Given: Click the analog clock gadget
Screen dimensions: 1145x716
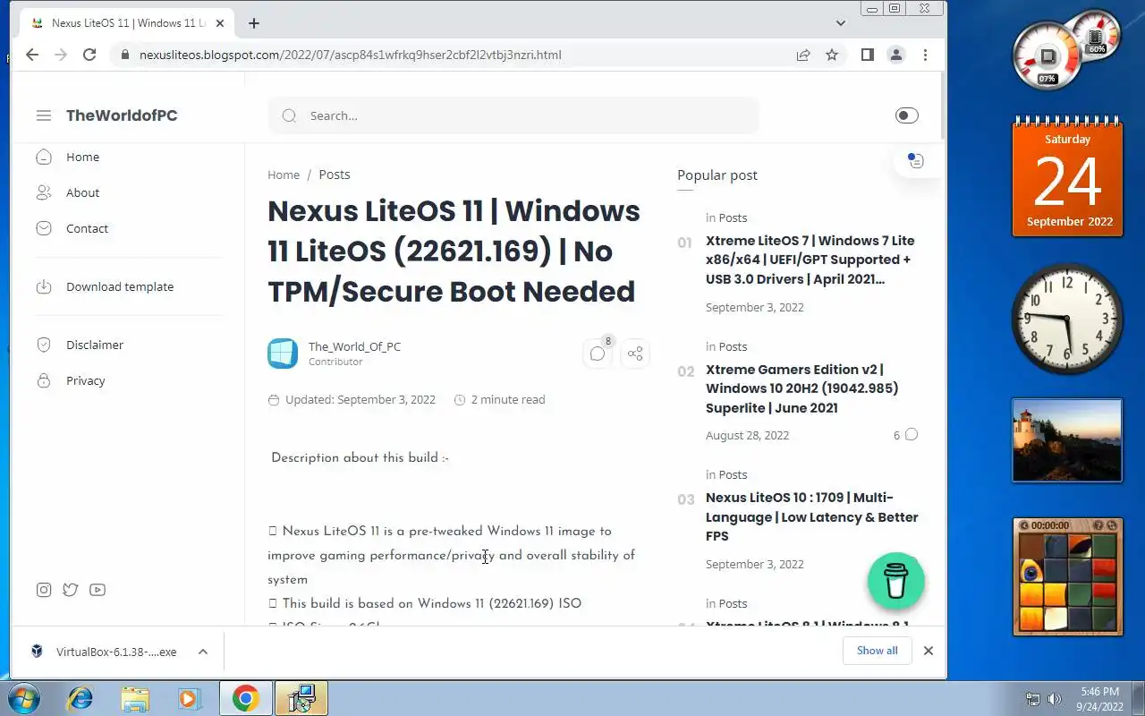Looking at the screenshot, I should click(1067, 319).
